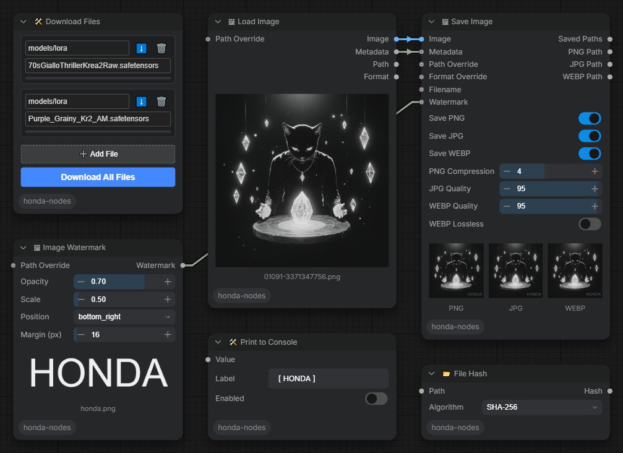The image size is (623, 453).
Task: Click Save Image's Filename input socket
Action: tap(421, 89)
